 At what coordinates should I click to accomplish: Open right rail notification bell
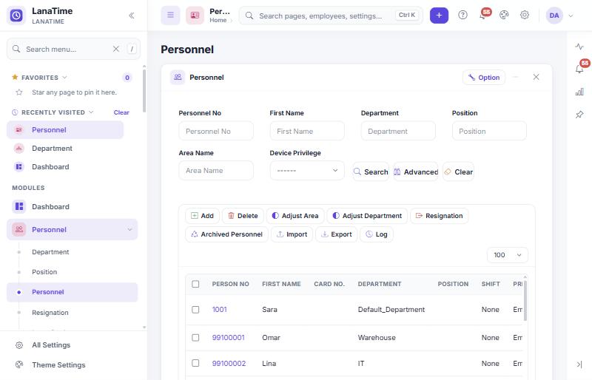pos(580,67)
